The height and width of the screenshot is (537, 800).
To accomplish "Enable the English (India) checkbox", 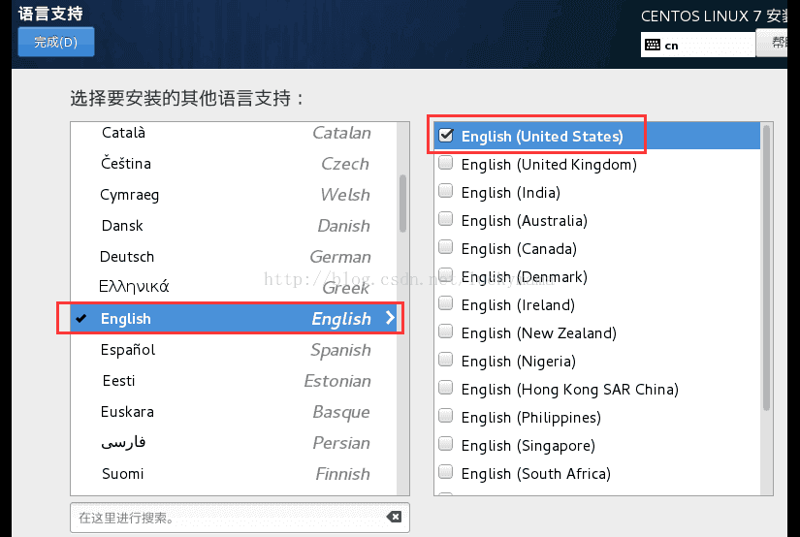I will pos(445,191).
